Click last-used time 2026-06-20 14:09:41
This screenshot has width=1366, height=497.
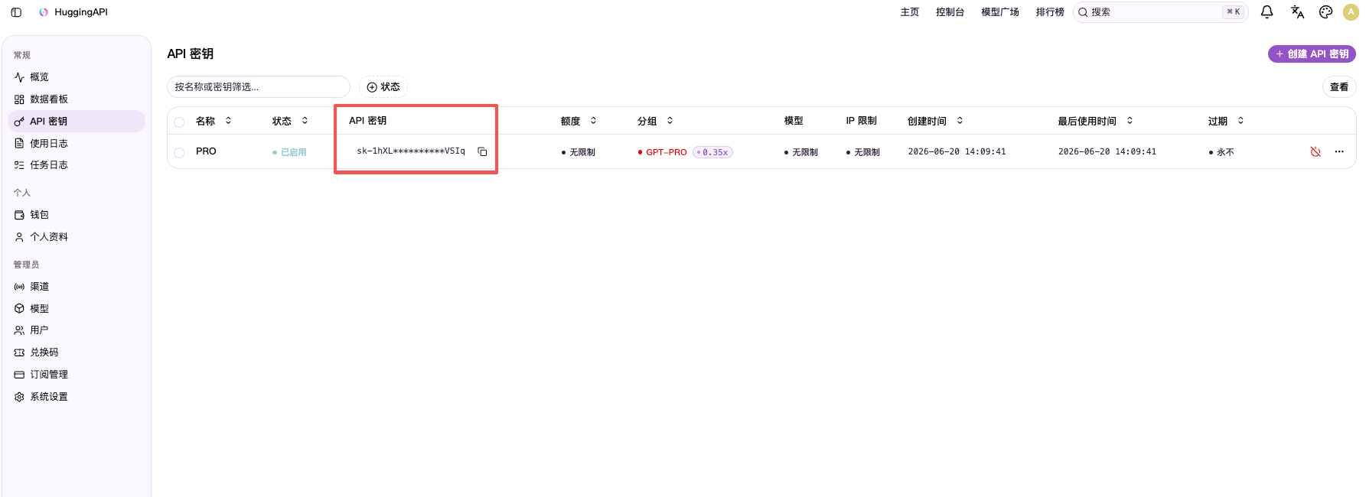click(x=1107, y=151)
